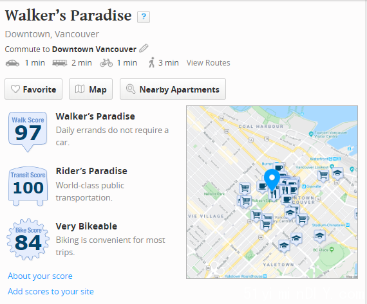Click the Walk Score 97 badge
Image resolution: width=367 pixels, height=304 pixels.
(x=28, y=132)
